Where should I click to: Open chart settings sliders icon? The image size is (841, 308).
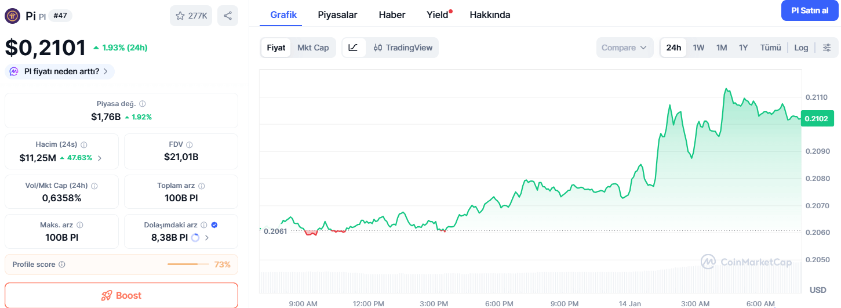pos(827,48)
